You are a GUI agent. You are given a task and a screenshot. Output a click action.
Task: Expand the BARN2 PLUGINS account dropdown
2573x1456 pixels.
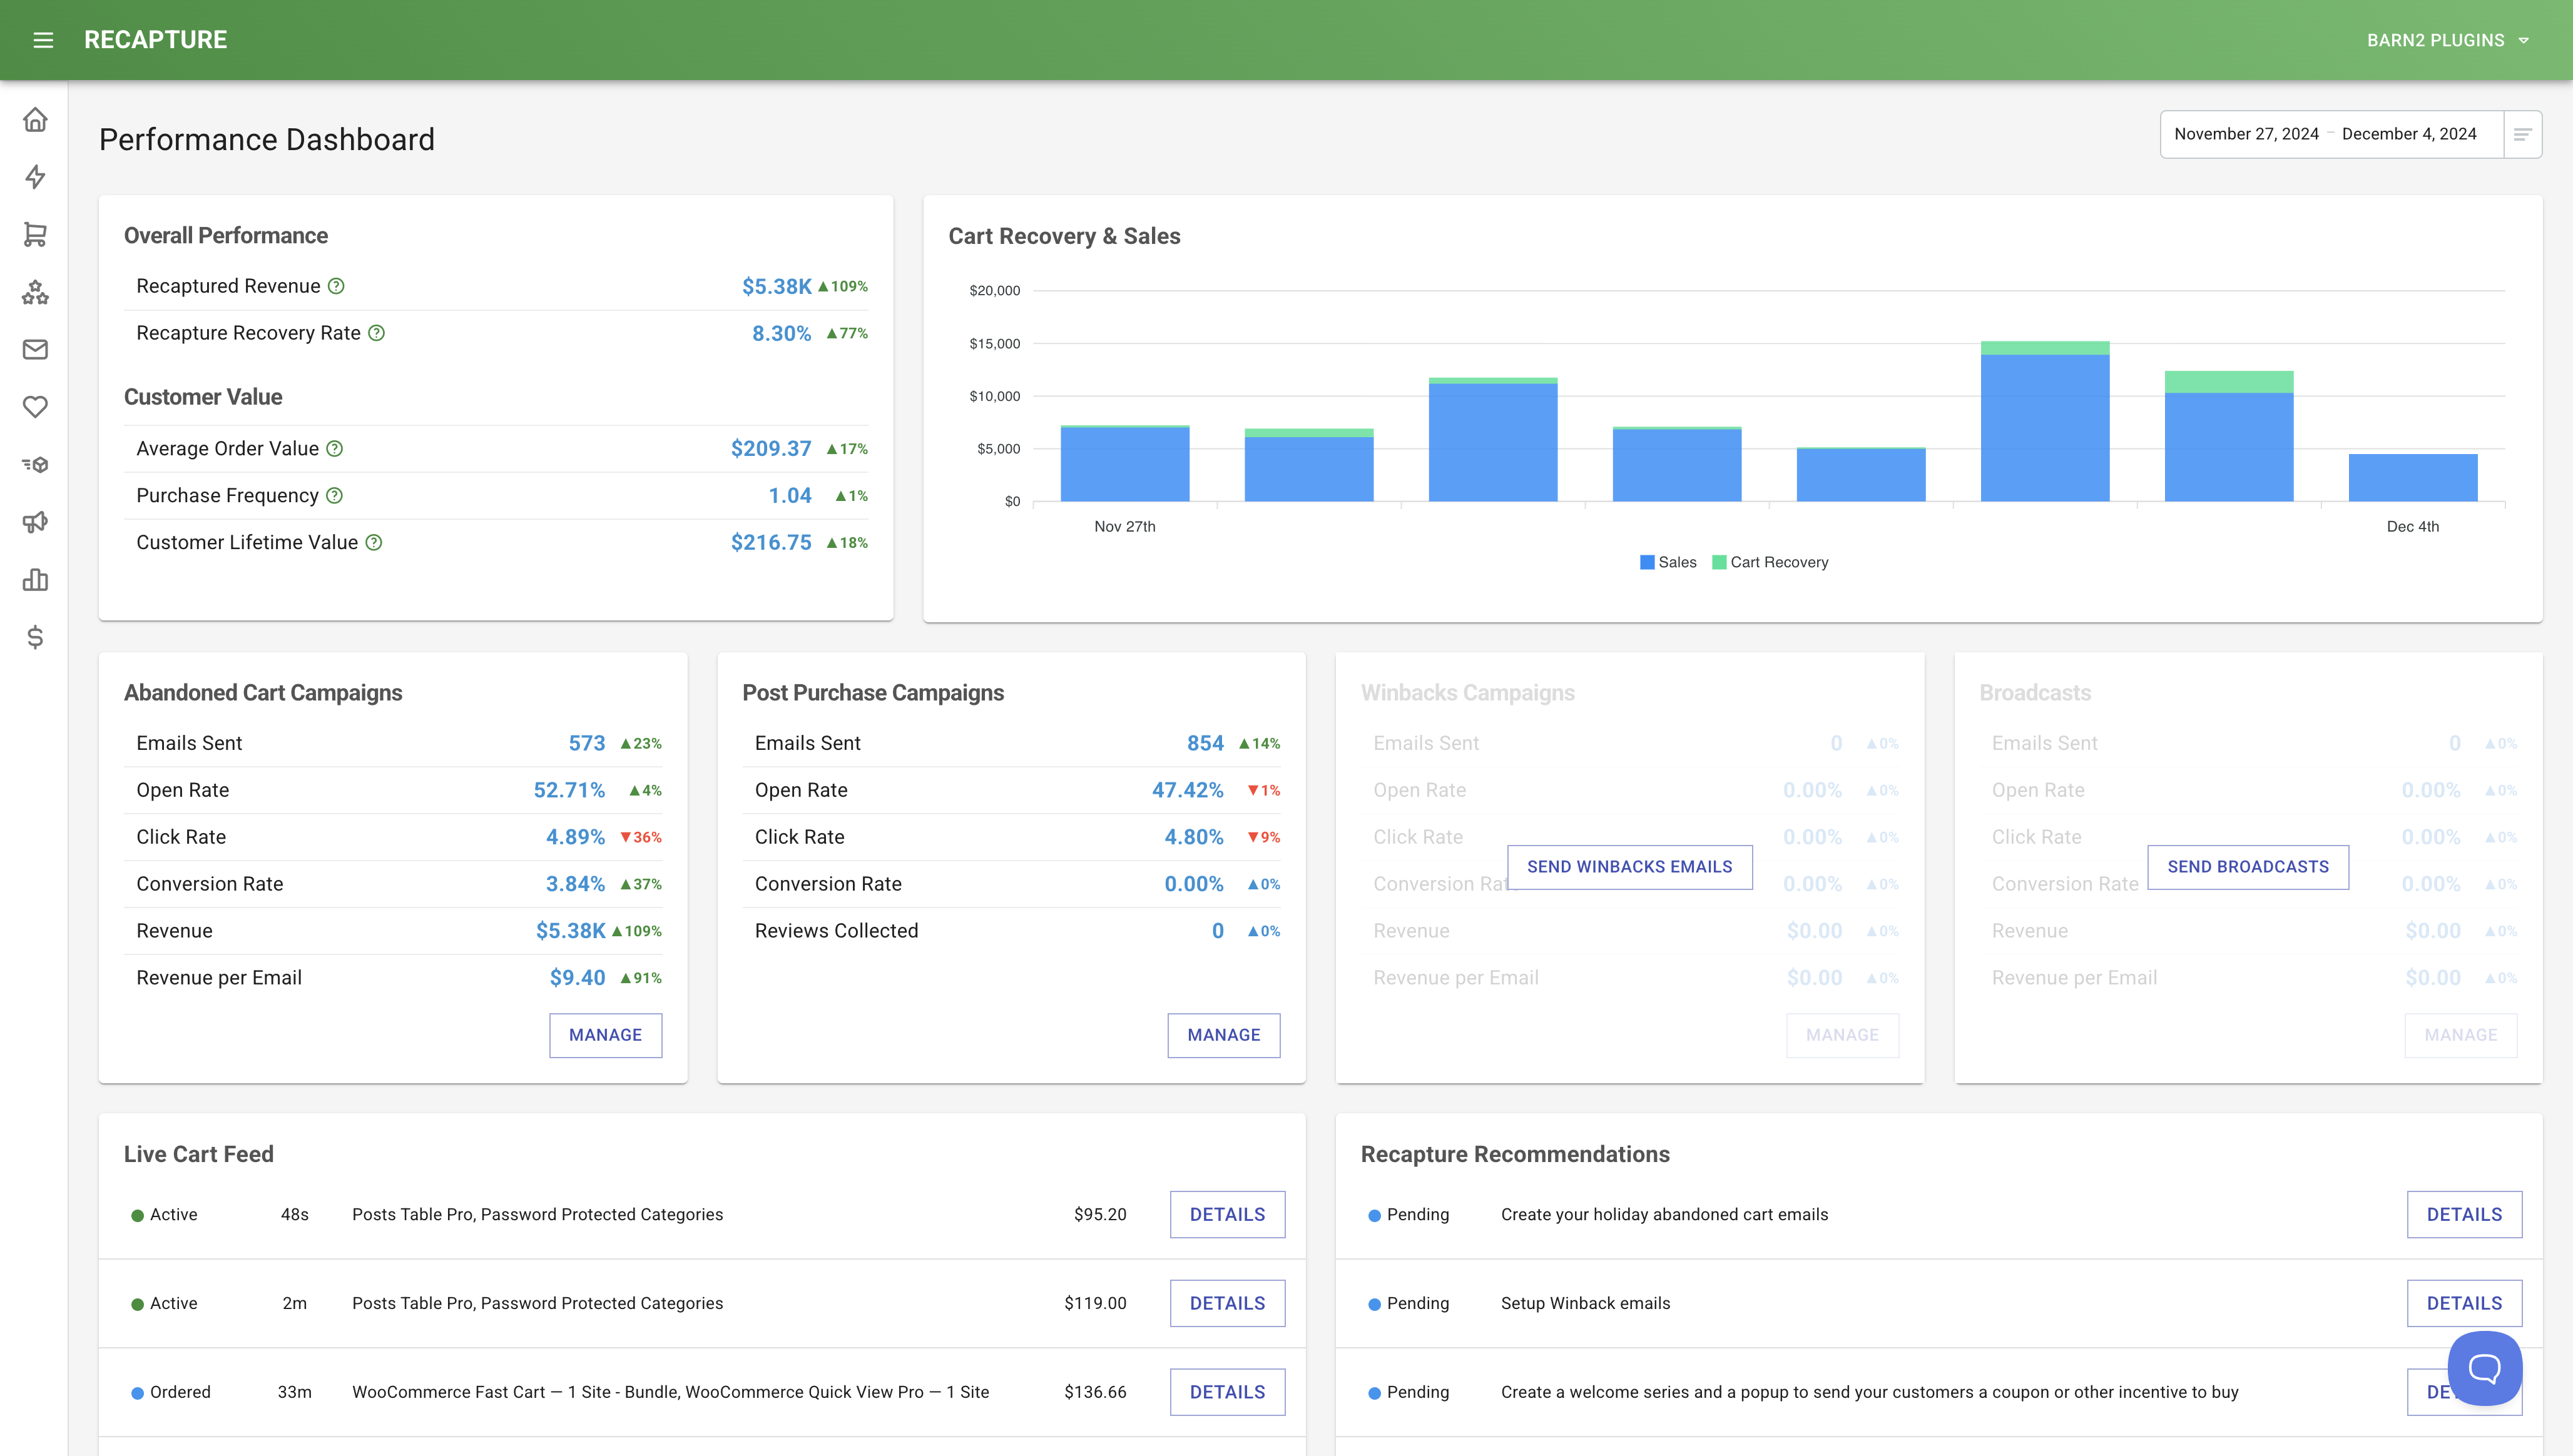2447,40
